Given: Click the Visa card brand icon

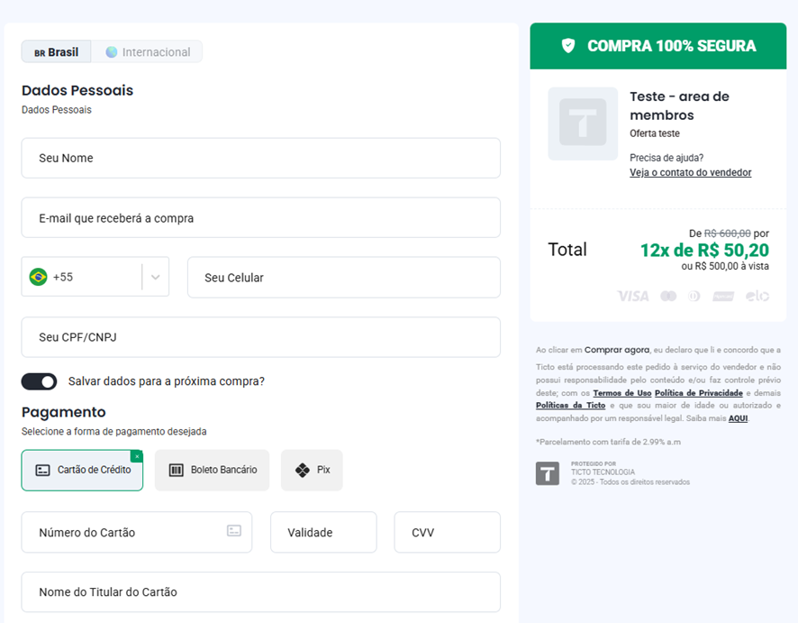Looking at the screenshot, I should (632, 296).
